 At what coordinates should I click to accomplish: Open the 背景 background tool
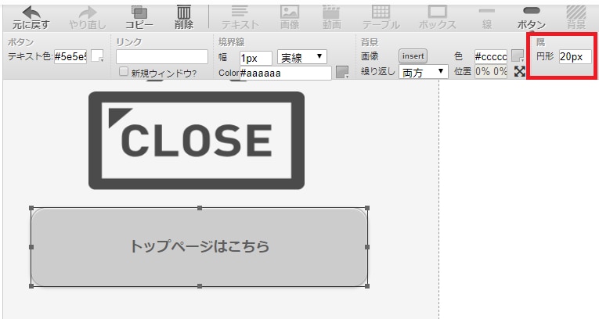(576, 18)
